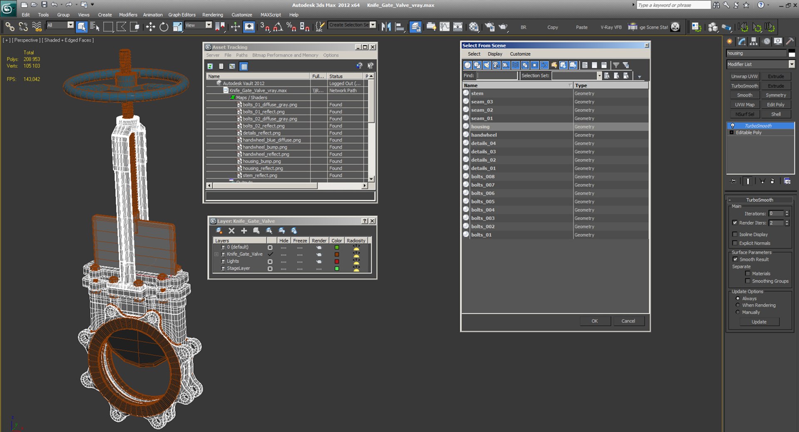Check Separate by Materials option
This screenshot has height=432, width=799.
click(x=748, y=273)
